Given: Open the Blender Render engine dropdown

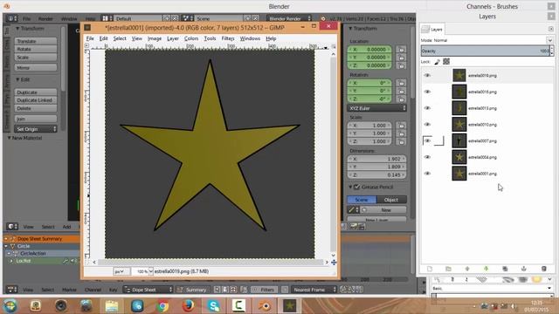Looking at the screenshot, I should 289,18.
